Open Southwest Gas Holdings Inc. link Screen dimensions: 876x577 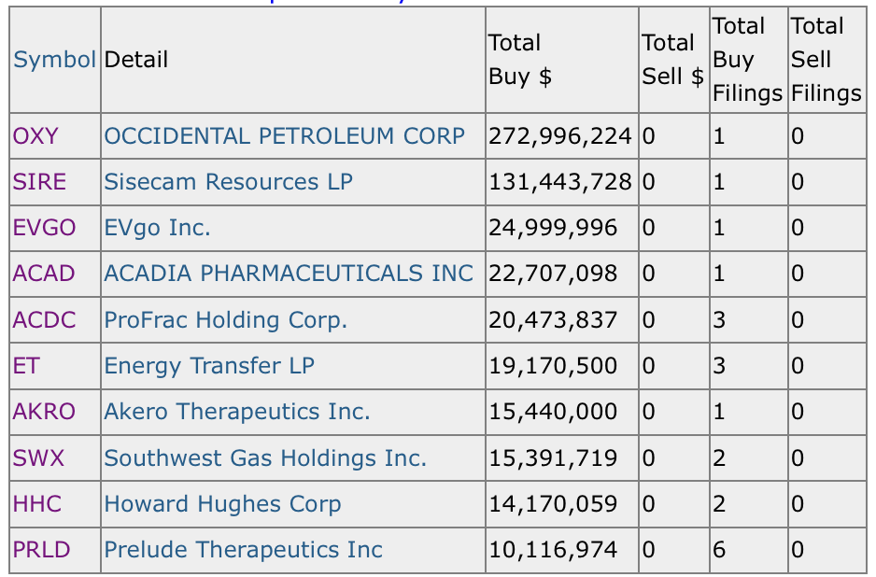pos(265,458)
